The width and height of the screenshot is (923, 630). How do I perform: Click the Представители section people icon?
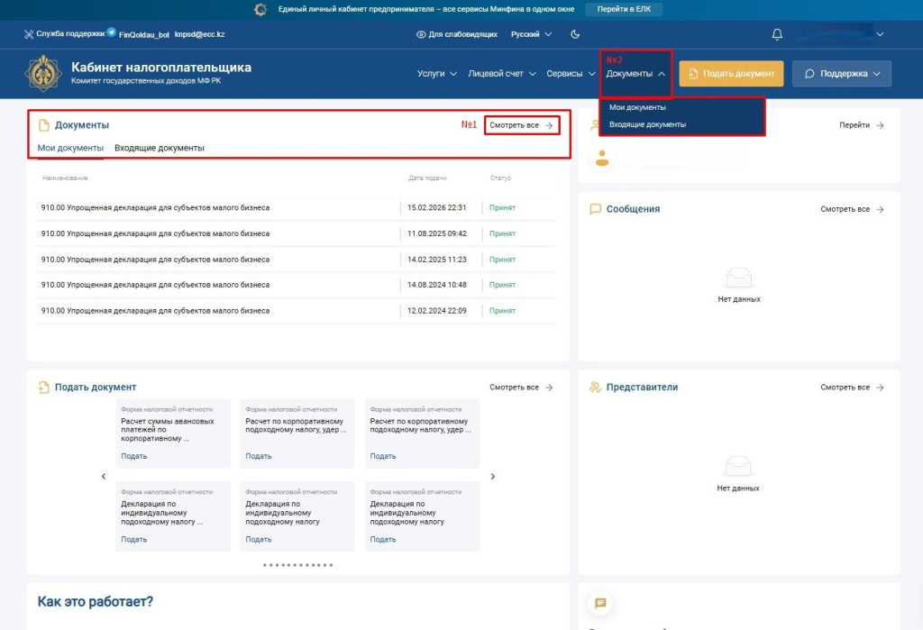596,388
